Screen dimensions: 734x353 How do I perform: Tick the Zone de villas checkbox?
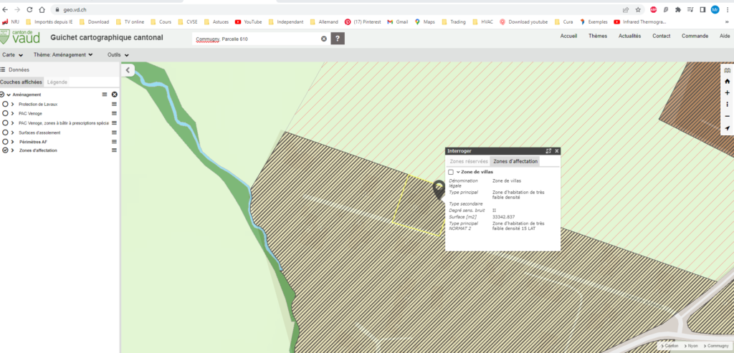(451, 172)
